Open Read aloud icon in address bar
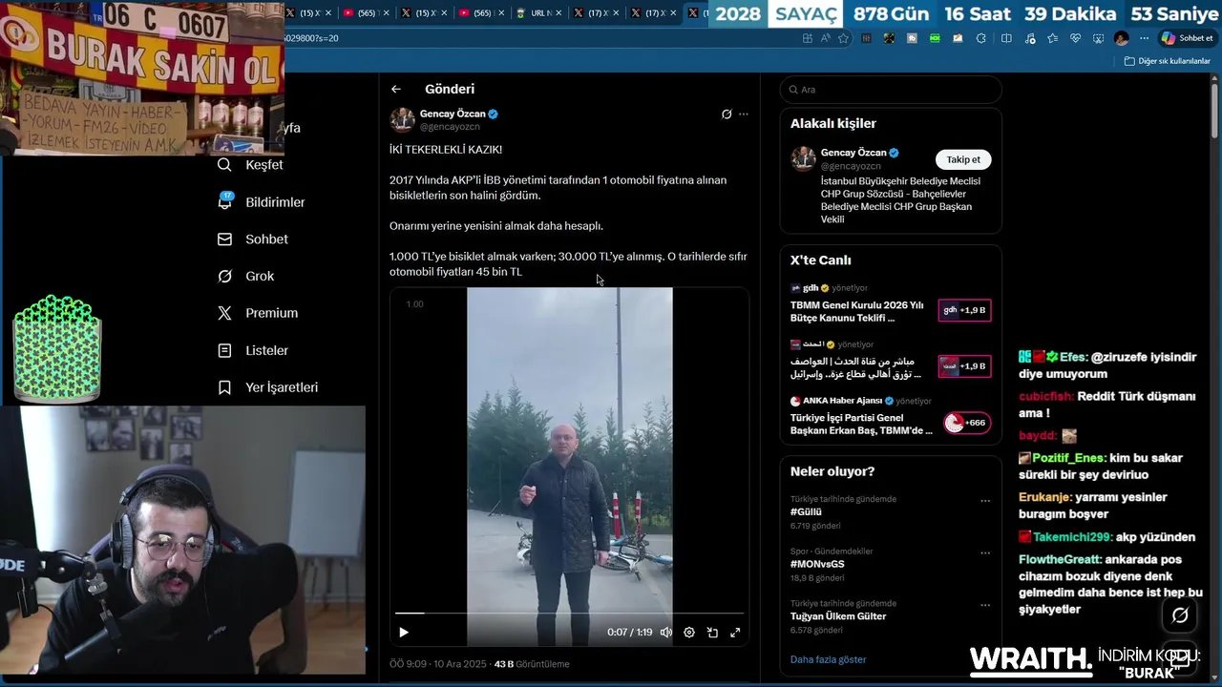Viewport: 1222px width, 687px height. (825, 38)
